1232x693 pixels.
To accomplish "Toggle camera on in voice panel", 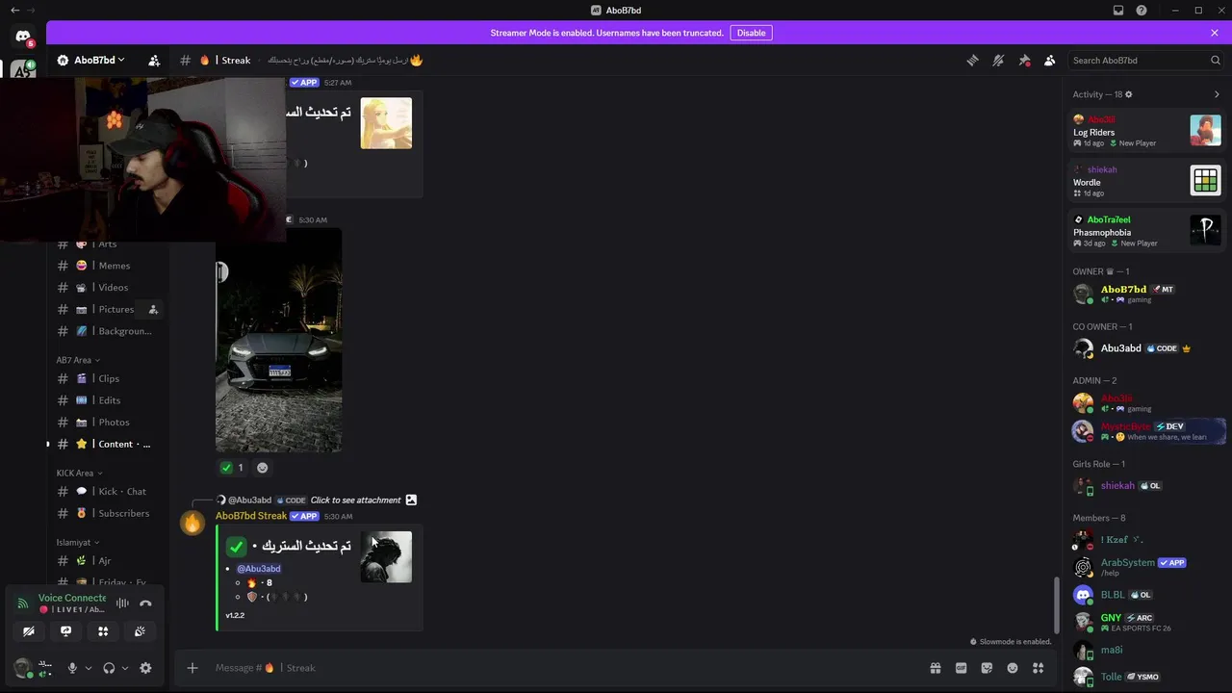I will coord(29,631).
